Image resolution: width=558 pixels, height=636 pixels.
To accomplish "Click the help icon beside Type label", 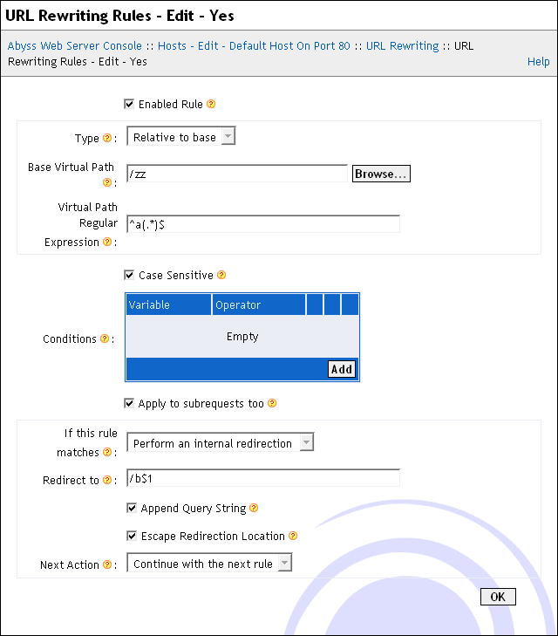I will tap(107, 138).
